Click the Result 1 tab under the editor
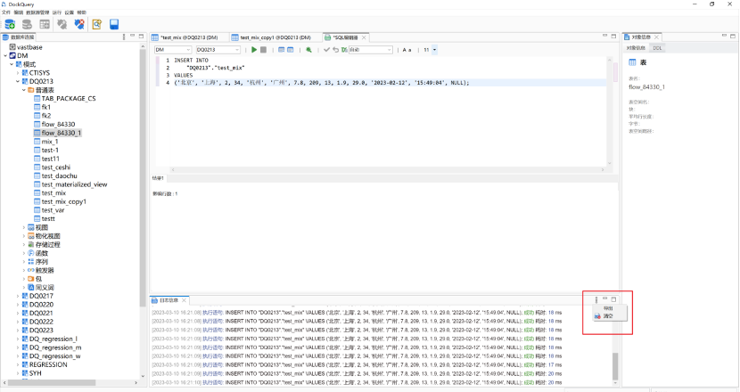Screen dimensions: 740x392 (x=158, y=178)
